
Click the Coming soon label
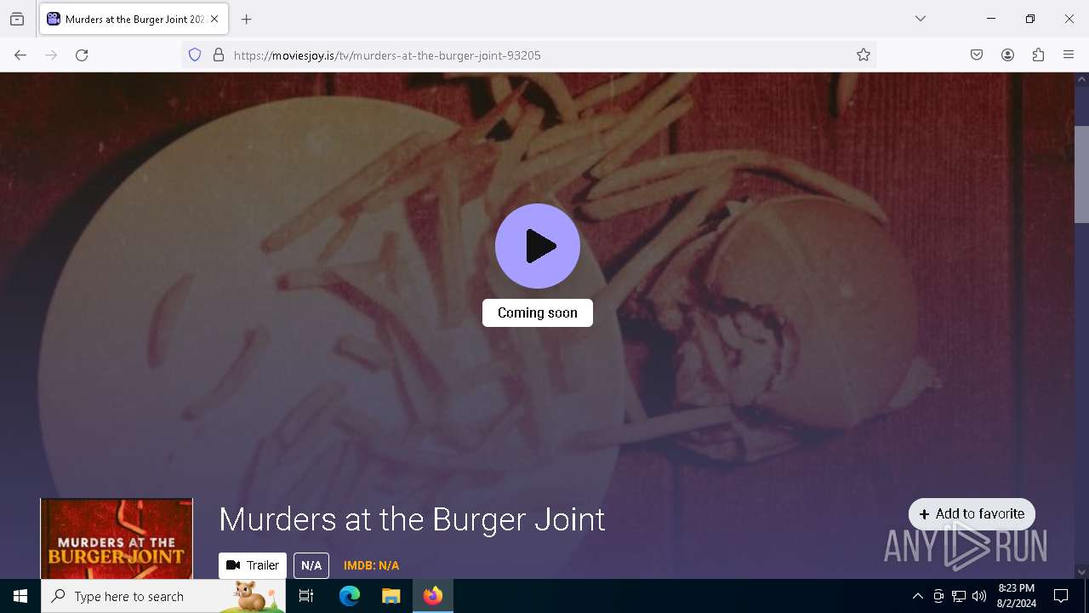[538, 312]
